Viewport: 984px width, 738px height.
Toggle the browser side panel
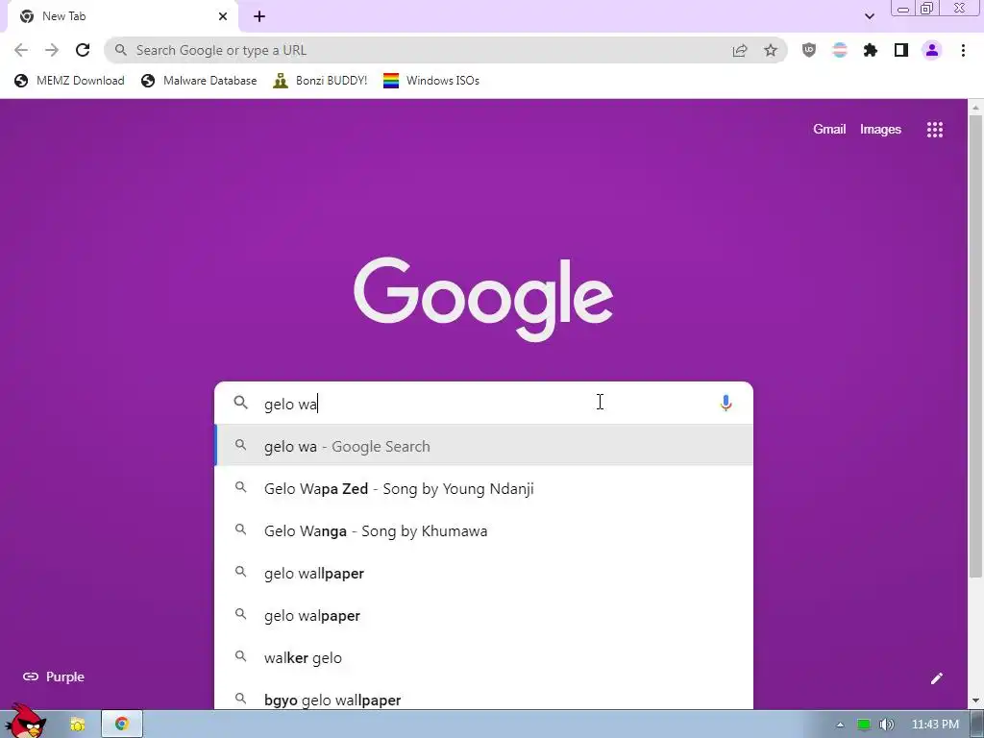pyautogui.click(x=901, y=50)
